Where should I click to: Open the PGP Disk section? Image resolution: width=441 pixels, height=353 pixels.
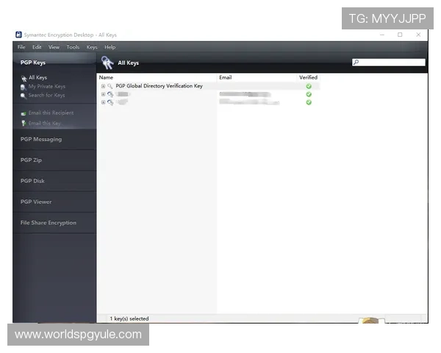(x=54, y=181)
